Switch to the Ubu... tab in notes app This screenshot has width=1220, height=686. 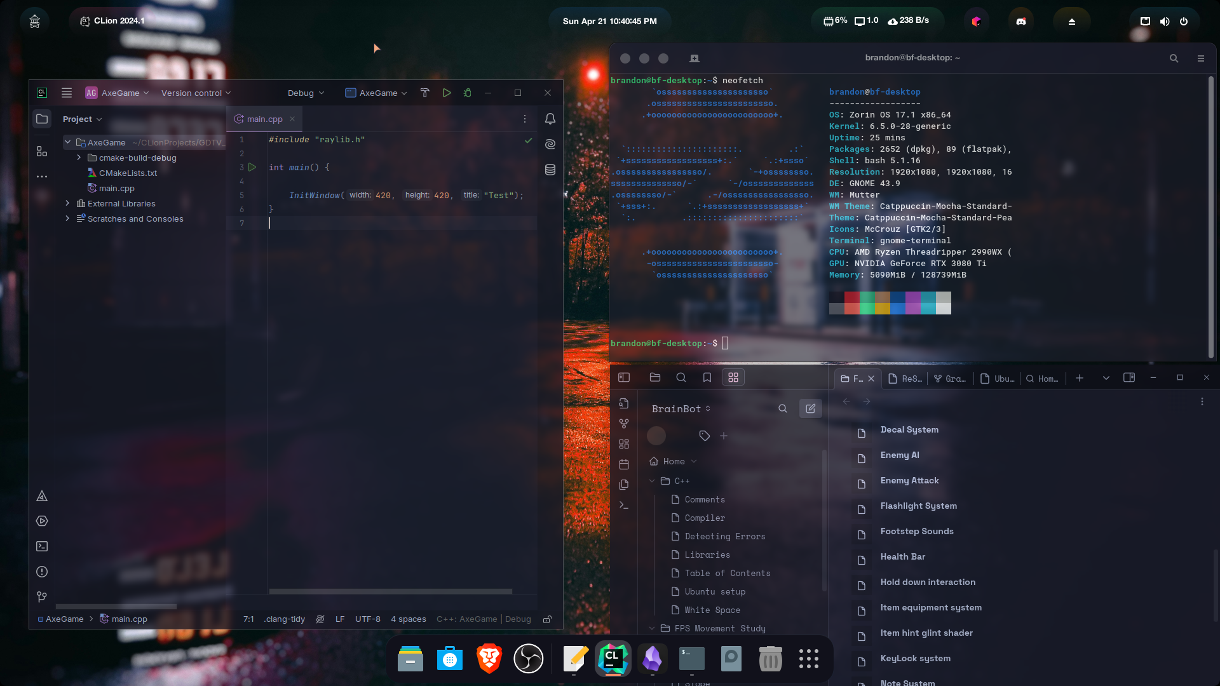point(997,379)
